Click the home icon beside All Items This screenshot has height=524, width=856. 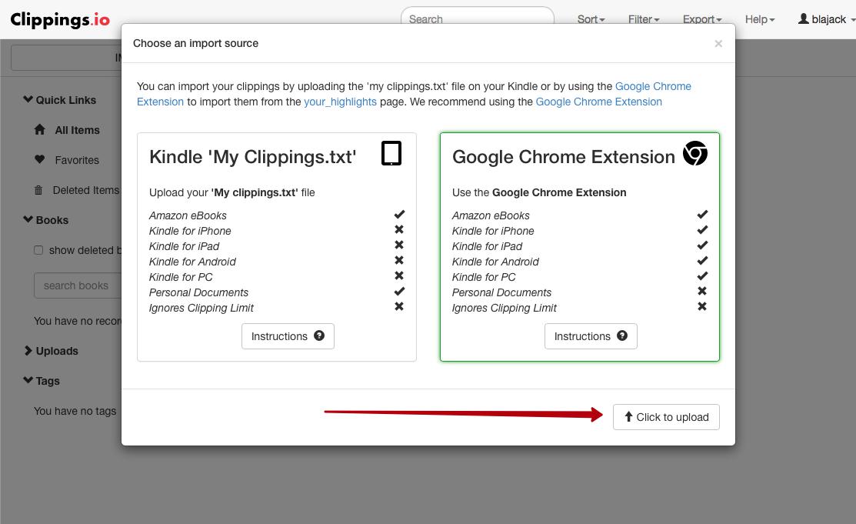click(40, 130)
